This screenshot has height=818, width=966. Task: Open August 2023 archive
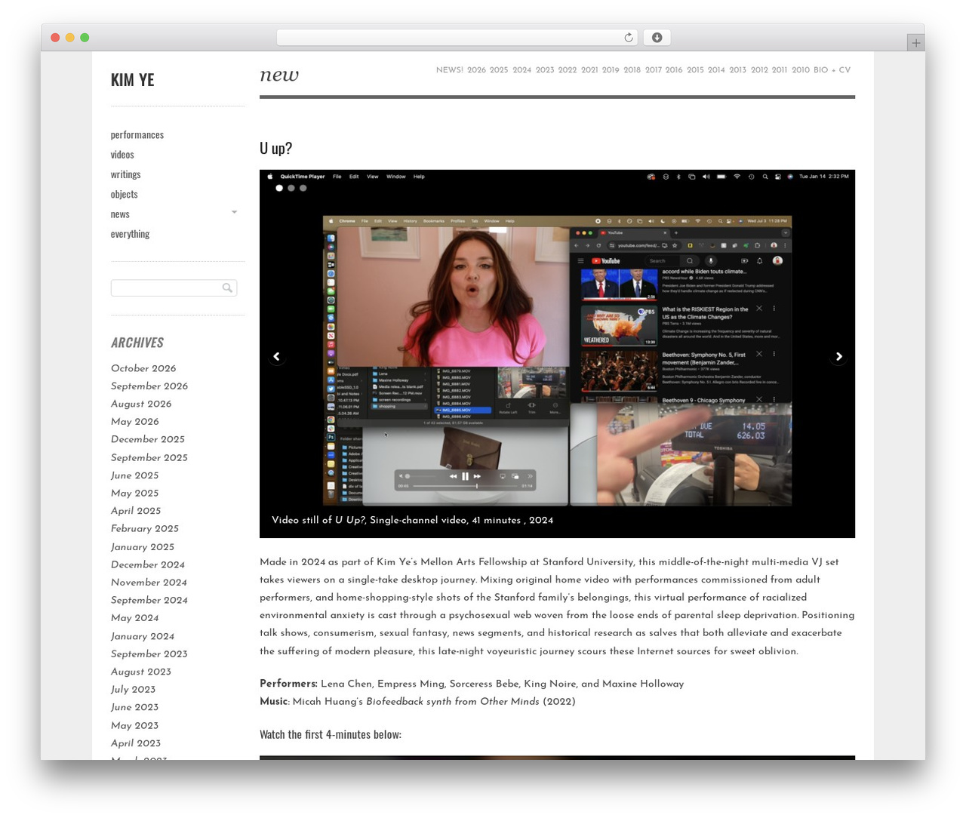tap(141, 672)
